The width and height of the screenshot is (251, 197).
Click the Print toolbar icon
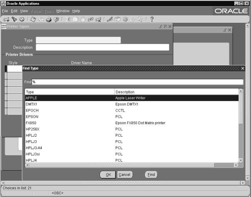click(x=49, y=19)
